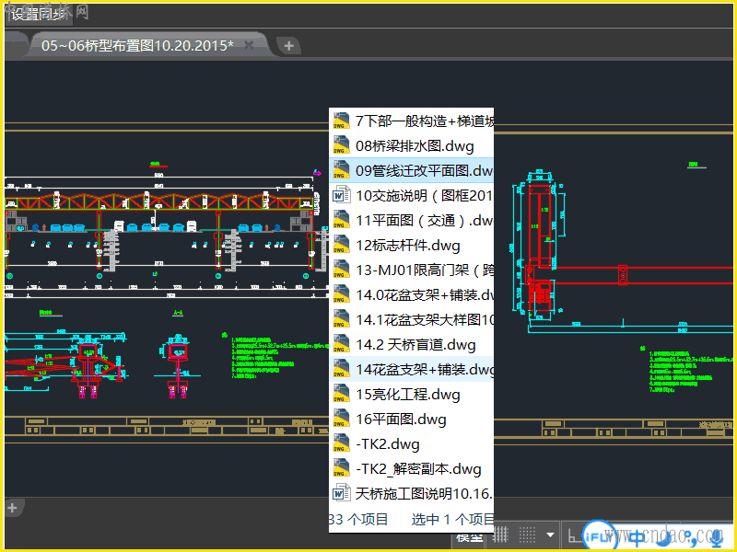The width and height of the screenshot is (737, 552).
Task: Select file 14.1花盆支架大样图
Action: 411,320
